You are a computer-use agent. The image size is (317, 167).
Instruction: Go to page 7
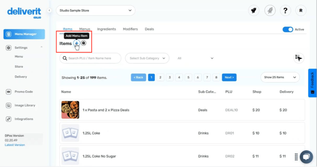click(207, 77)
